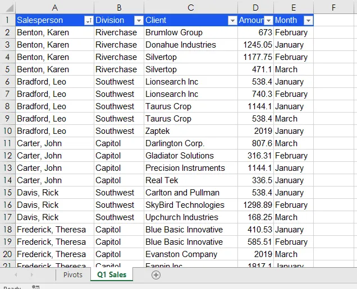The image size is (357, 289).
Task: Open the Salesperson column filter dropdown
Action: click(x=89, y=21)
